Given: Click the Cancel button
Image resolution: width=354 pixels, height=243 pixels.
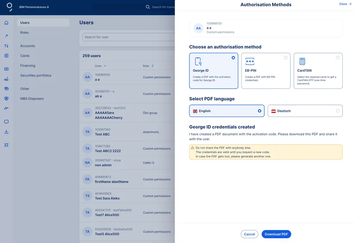Looking at the screenshot, I should click(x=249, y=234).
